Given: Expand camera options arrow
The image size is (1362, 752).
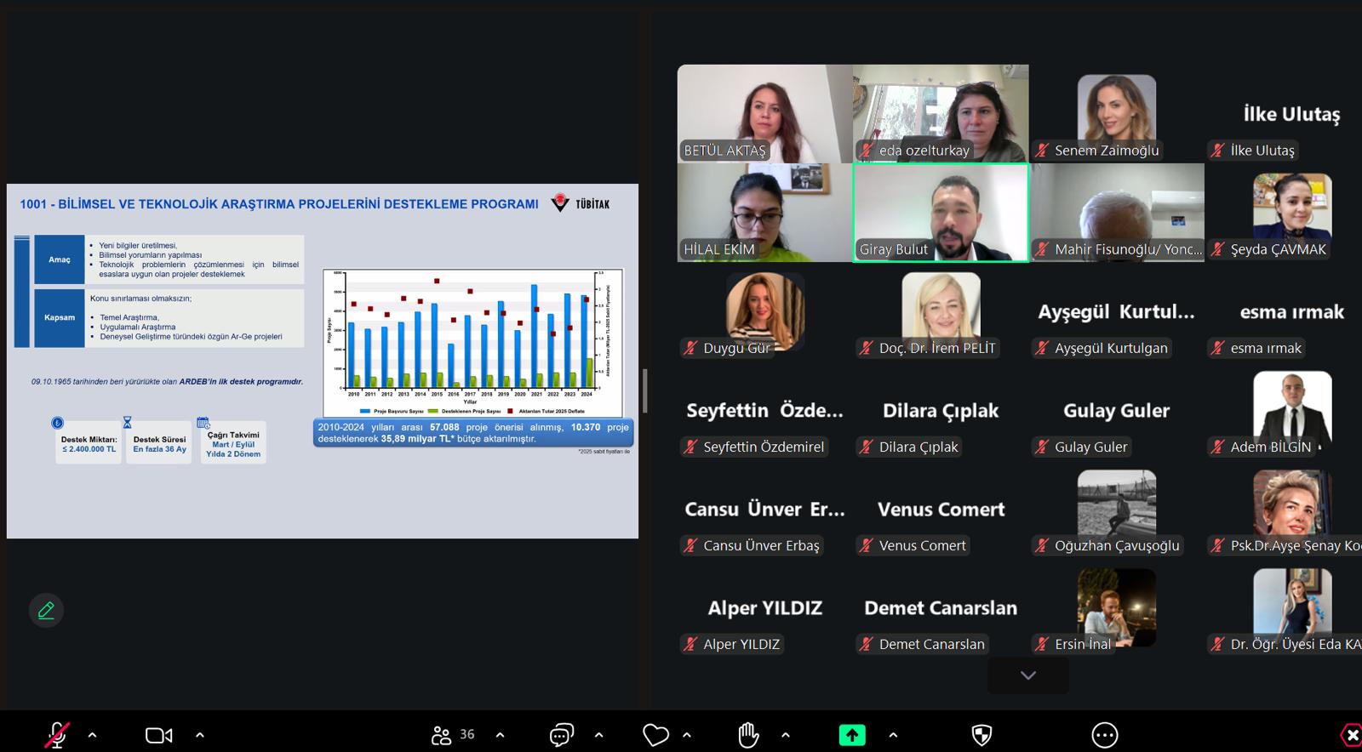Looking at the screenshot, I should pyautogui.click(x=200, y=735).
